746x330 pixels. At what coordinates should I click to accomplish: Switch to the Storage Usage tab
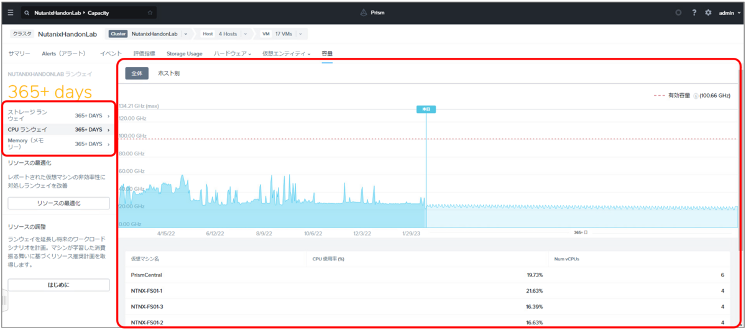(x=184, y=53)
